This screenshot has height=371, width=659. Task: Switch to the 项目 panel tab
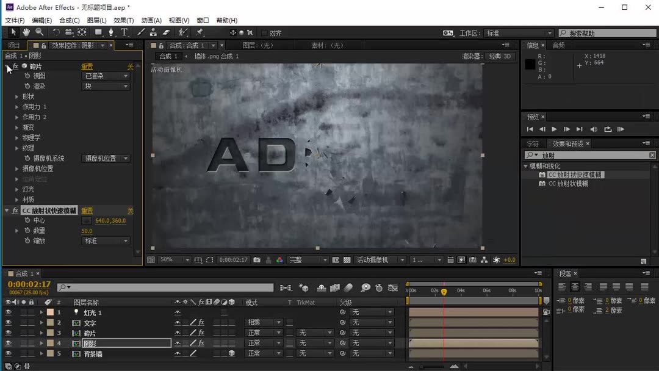coord(14,45)
